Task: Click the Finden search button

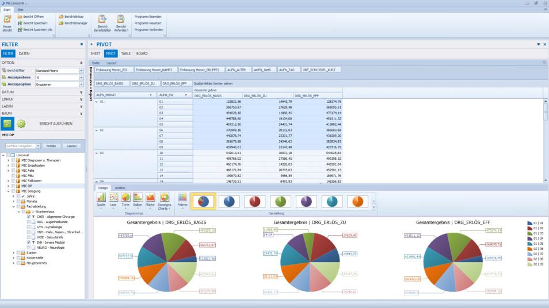Action: [x=51, y=146]
